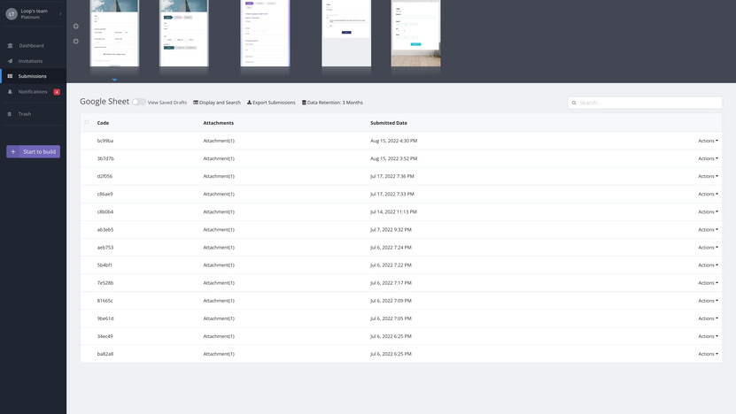Click the Data Retention database icon
The width and height of the screenshot is (736, 414).
click(305, 103)
